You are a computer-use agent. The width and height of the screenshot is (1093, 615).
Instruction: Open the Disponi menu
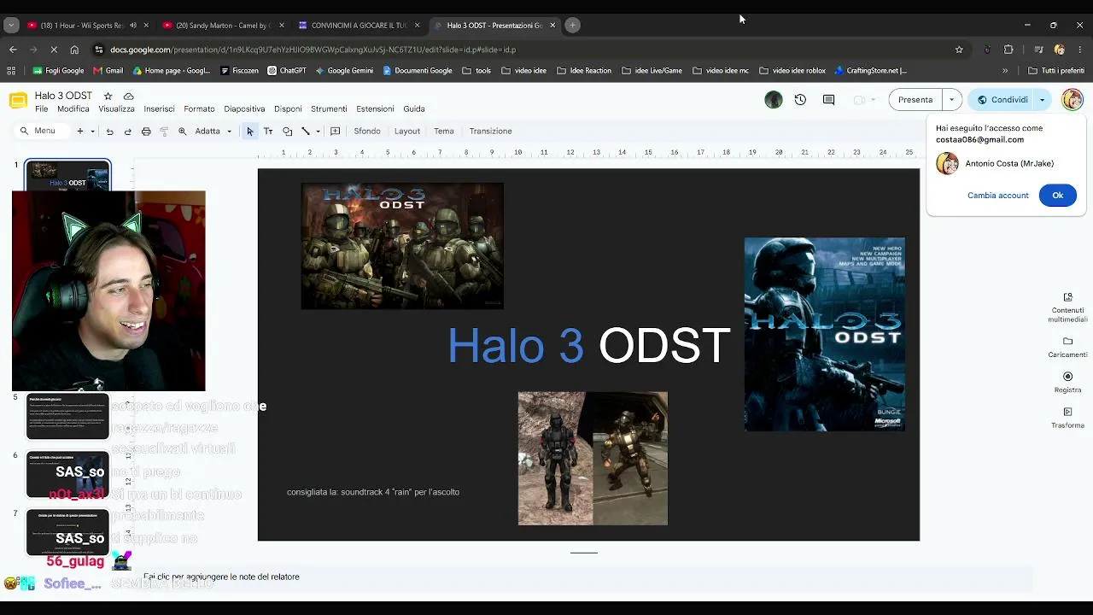288,109
